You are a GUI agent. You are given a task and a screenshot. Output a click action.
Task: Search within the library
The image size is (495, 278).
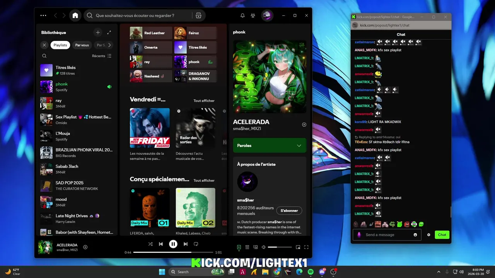tap(44, 56)
